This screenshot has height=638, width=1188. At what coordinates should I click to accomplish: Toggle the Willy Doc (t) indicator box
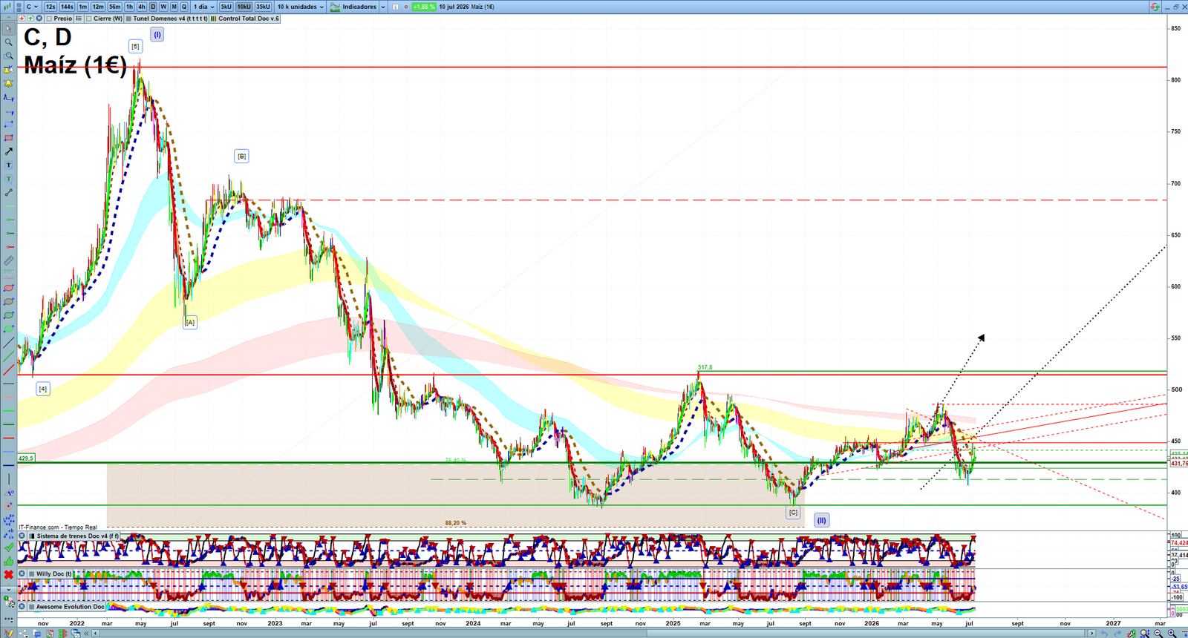coord(32,573)
